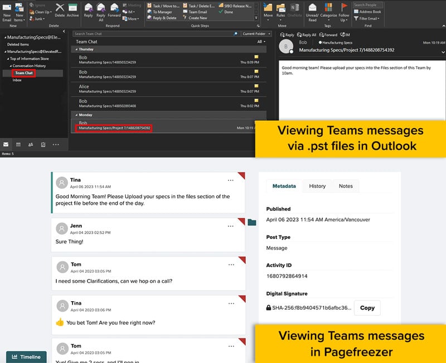Viewport: 446px width, 363px height.
Task: Open Calendar view from bottom navigation bar
Action: [18, 144]
